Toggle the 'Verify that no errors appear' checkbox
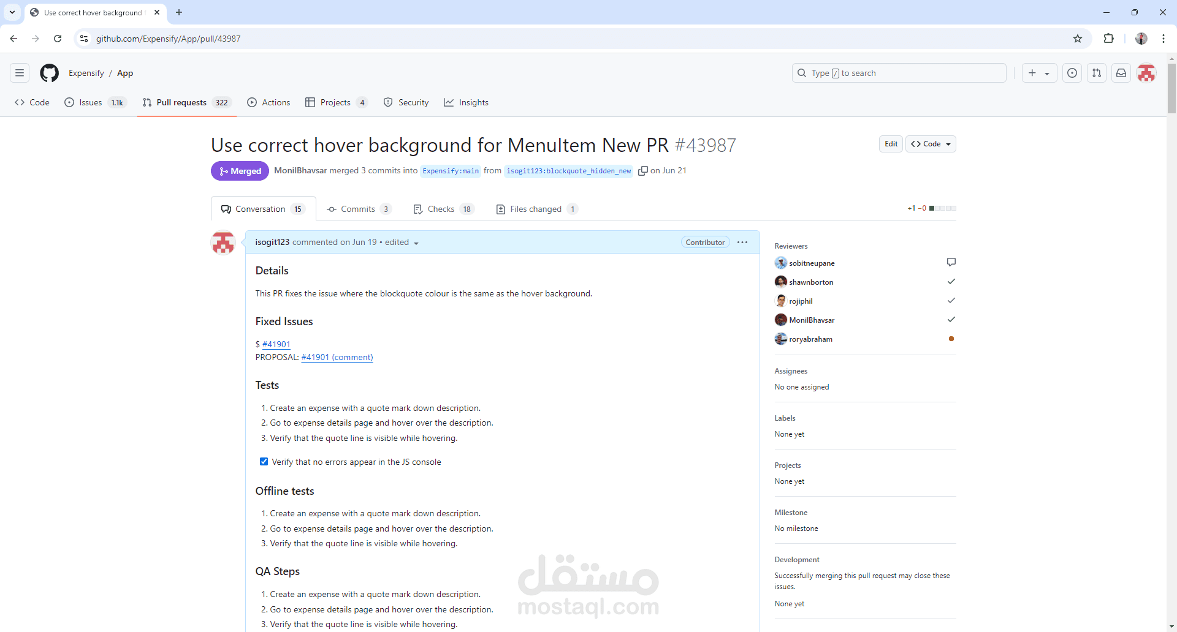Viewport: 1177px width, 632px height. tap(264, 462)
